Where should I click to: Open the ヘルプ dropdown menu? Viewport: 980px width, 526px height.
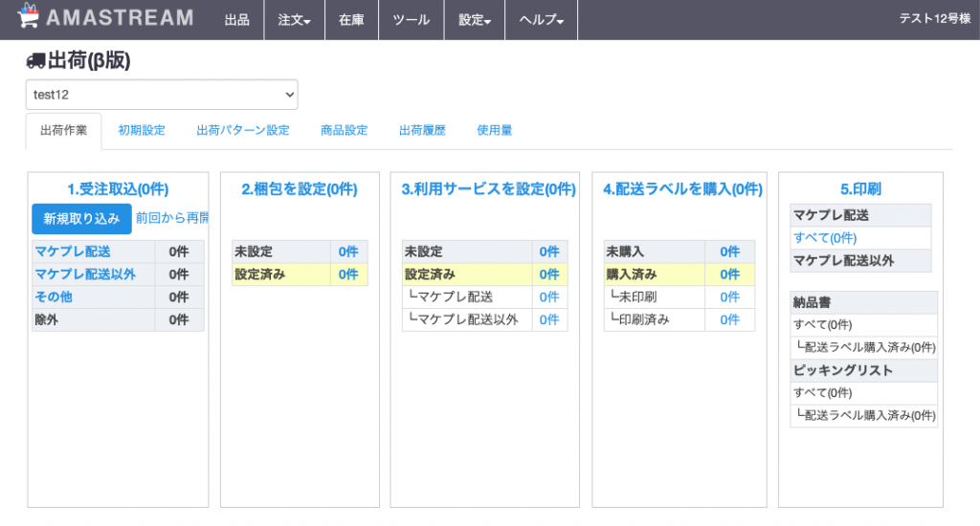point(542,20)
